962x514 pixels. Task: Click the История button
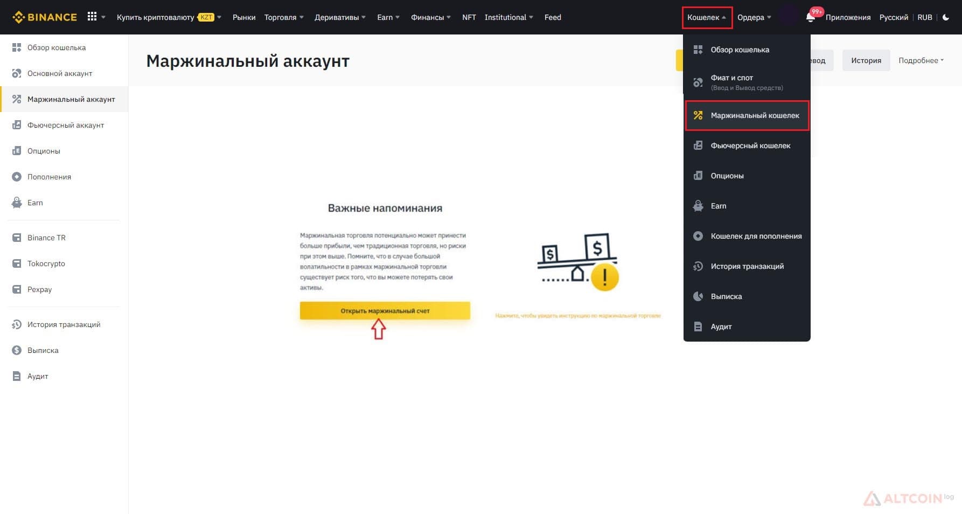point(866,60)
